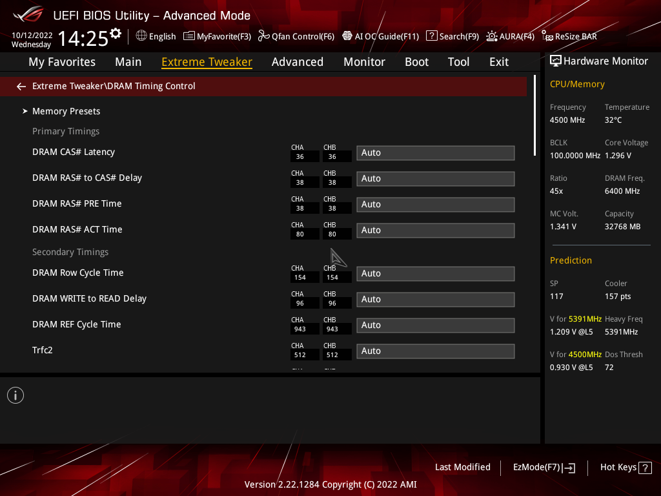Click the 6400 MHz DRAM Freq value
This screenshot has height=496, width=661.
point(622,191)
